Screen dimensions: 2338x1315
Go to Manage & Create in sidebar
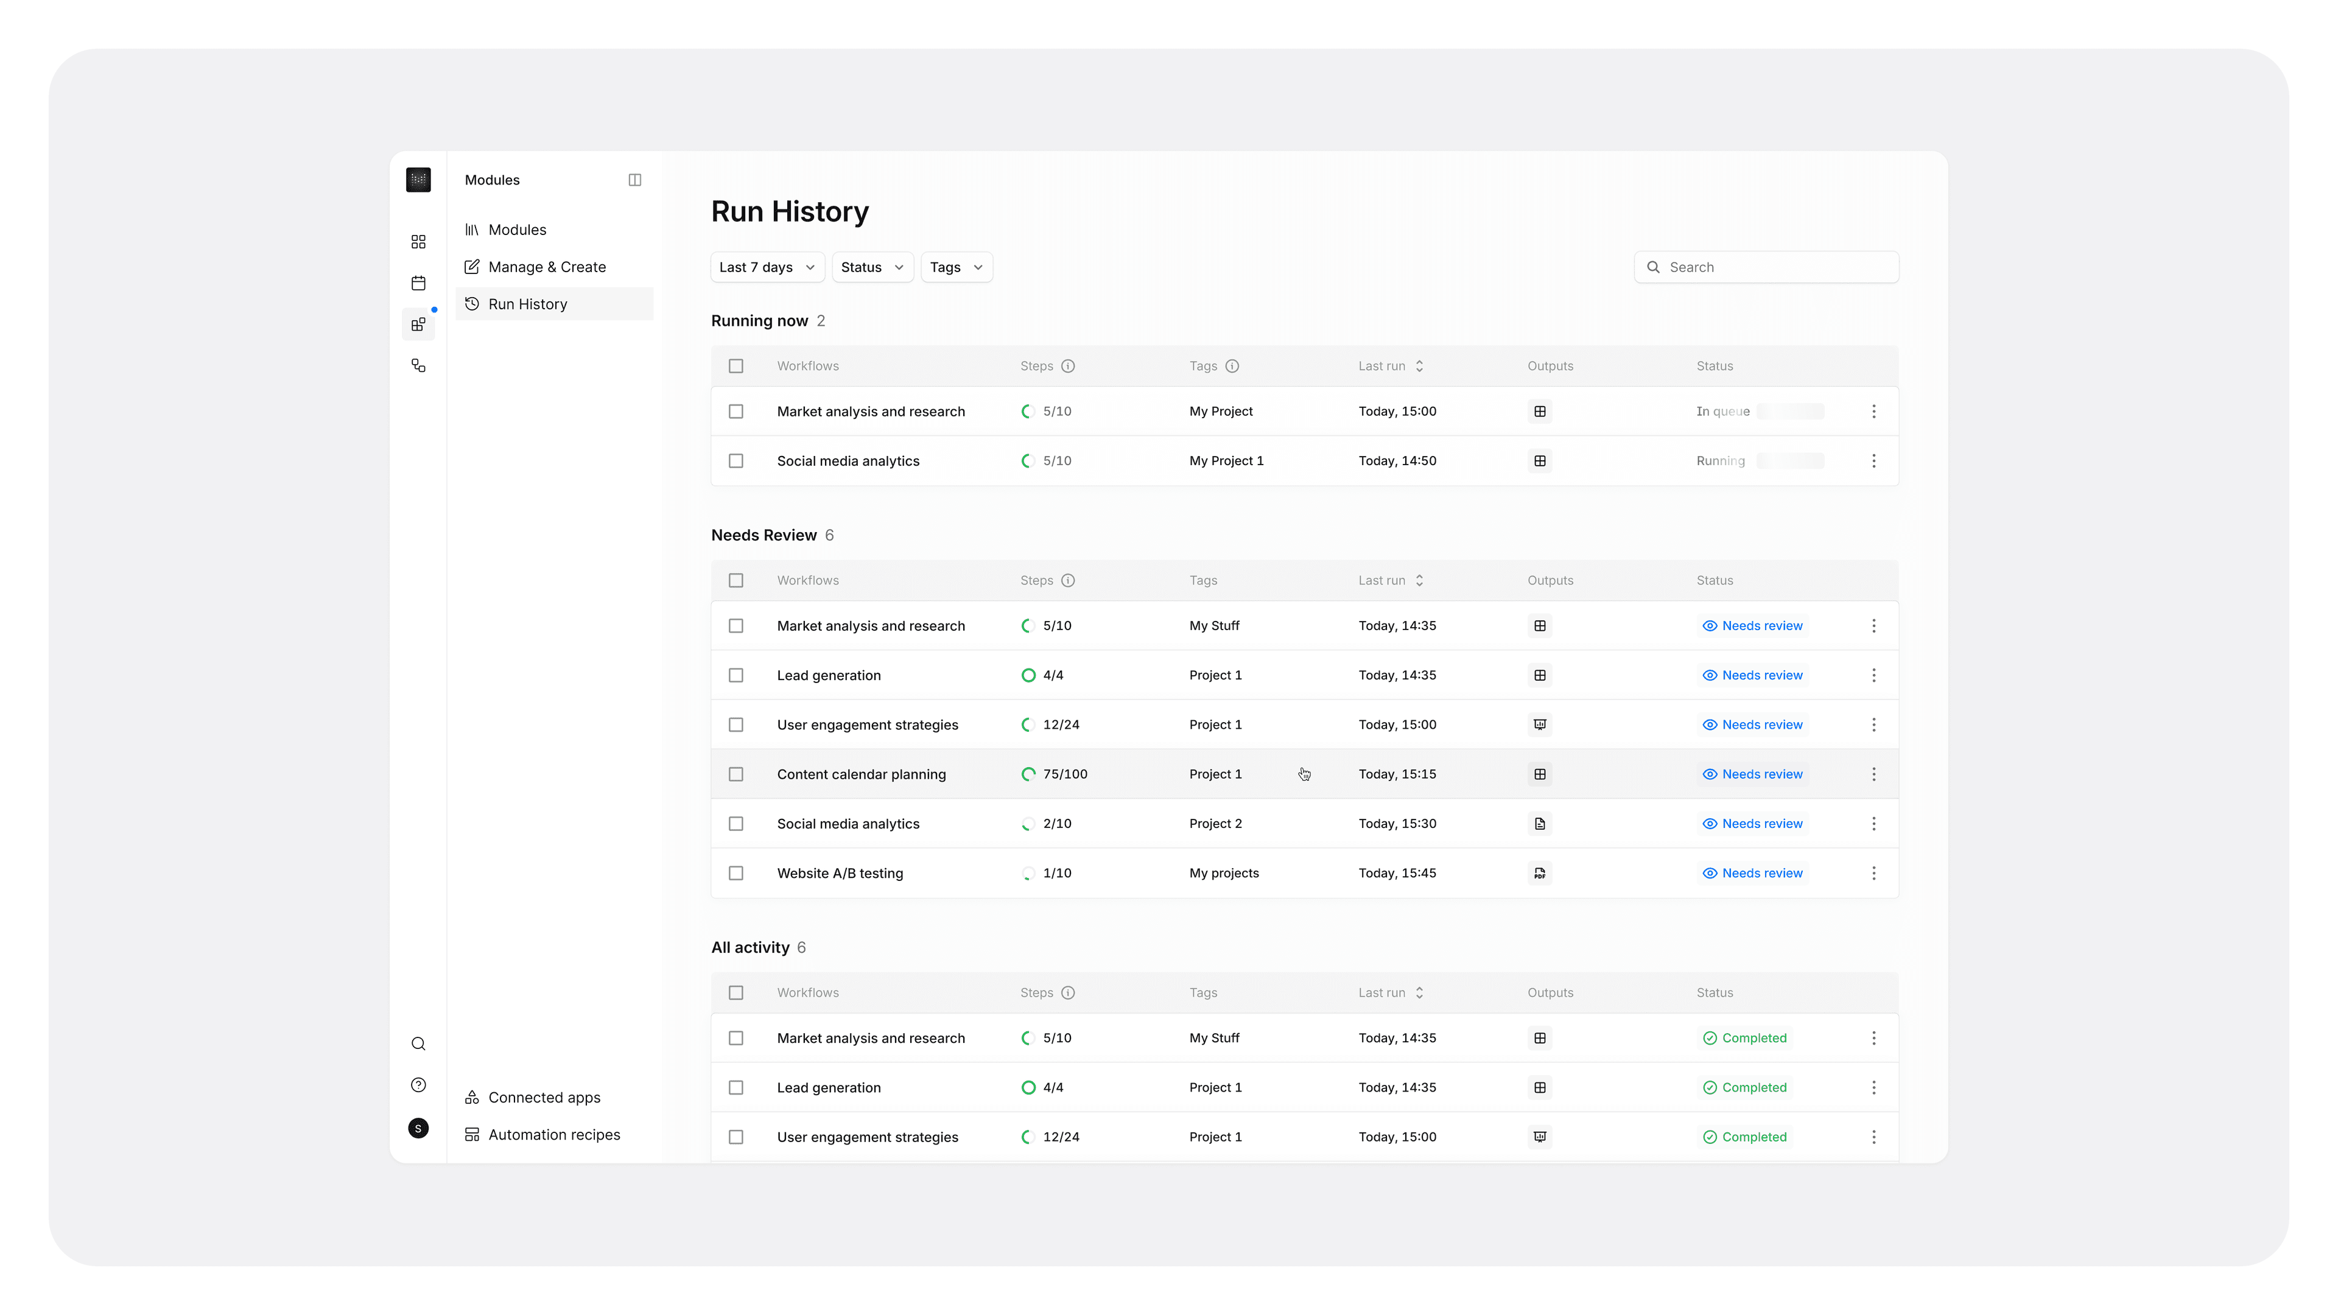[x=546, y=267]
